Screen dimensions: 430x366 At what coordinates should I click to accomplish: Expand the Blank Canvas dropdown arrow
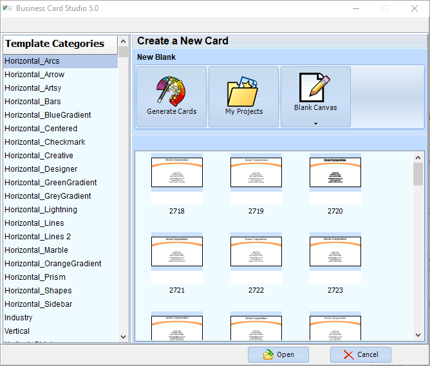tap(315, 124)
